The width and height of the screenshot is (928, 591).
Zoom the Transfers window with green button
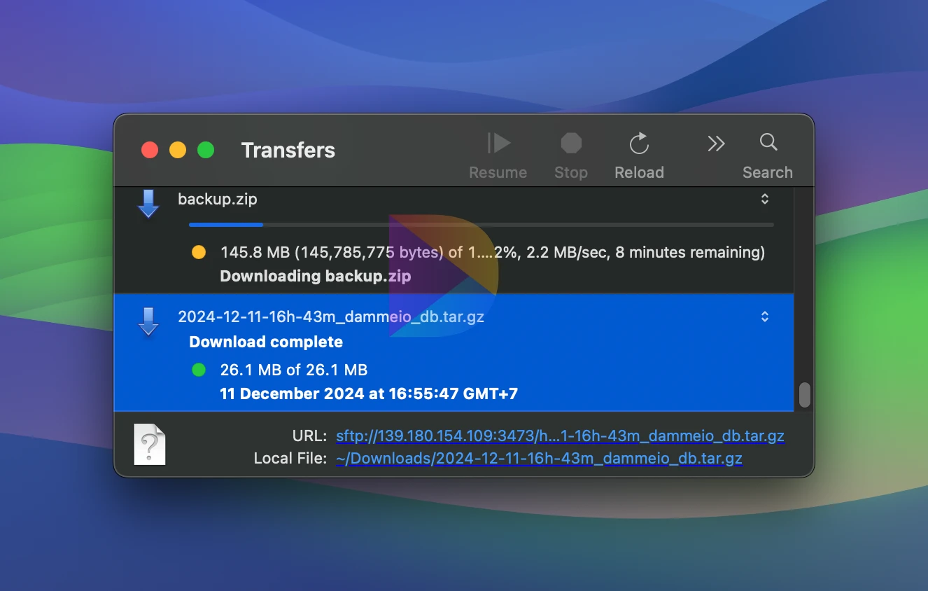point(206,150)
